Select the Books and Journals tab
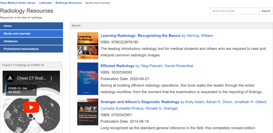273x133 pixels. (x=31, y=34)
